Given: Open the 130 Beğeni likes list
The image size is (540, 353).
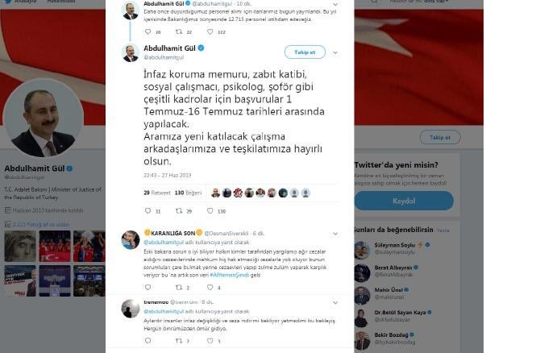Looking at the screenshot, I should tap(188, 193).
